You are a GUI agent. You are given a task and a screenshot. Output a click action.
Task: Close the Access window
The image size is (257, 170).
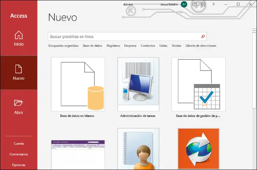(x=250, y=4)
